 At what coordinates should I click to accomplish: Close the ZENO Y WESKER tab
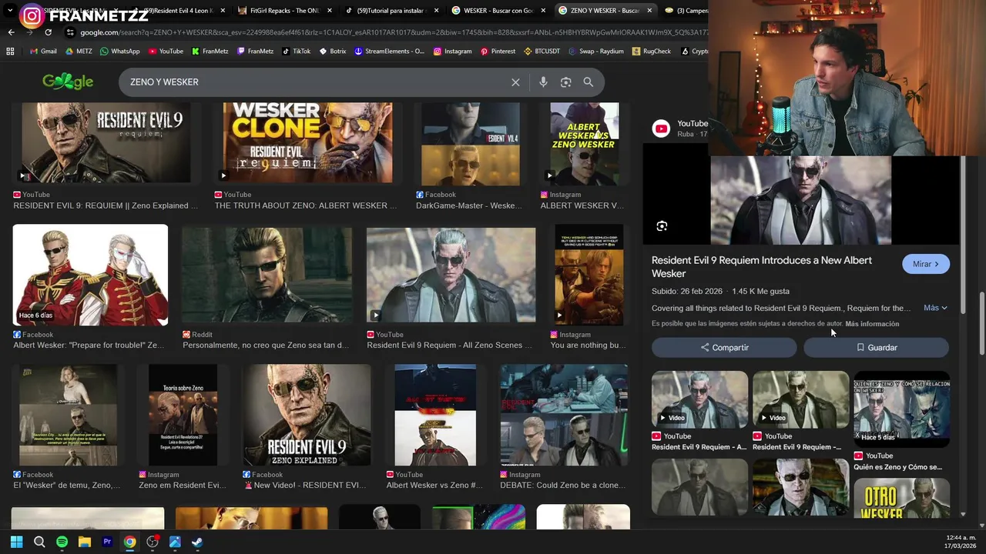click(x=649, y=11)
